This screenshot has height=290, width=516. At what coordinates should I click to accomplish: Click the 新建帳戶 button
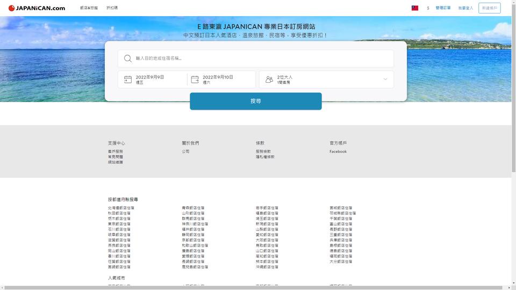489,8
